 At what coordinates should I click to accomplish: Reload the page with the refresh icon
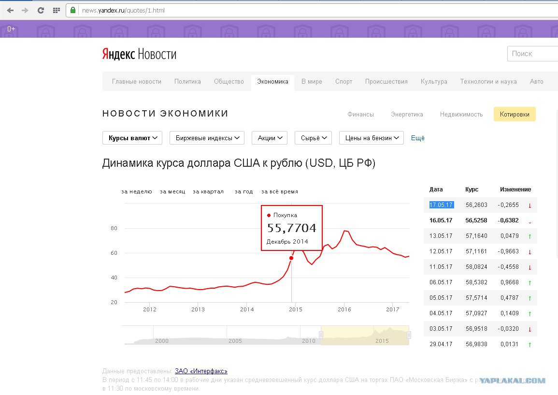point(41,10)
